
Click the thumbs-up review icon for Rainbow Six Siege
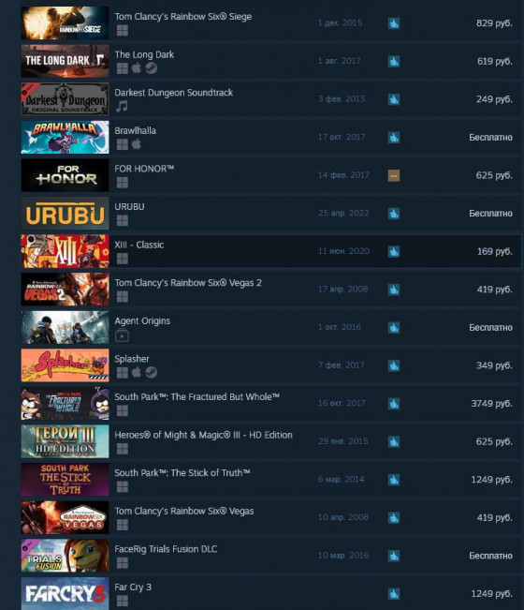point(394,23)
